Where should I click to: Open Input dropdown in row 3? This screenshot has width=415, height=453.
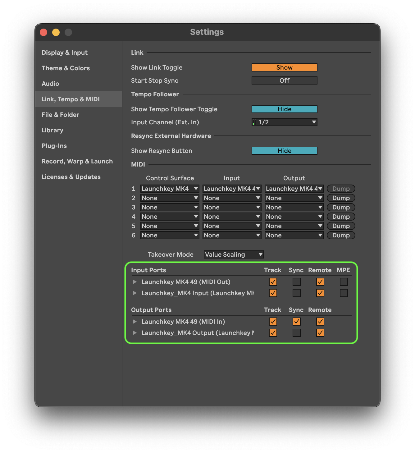[232, 207]
